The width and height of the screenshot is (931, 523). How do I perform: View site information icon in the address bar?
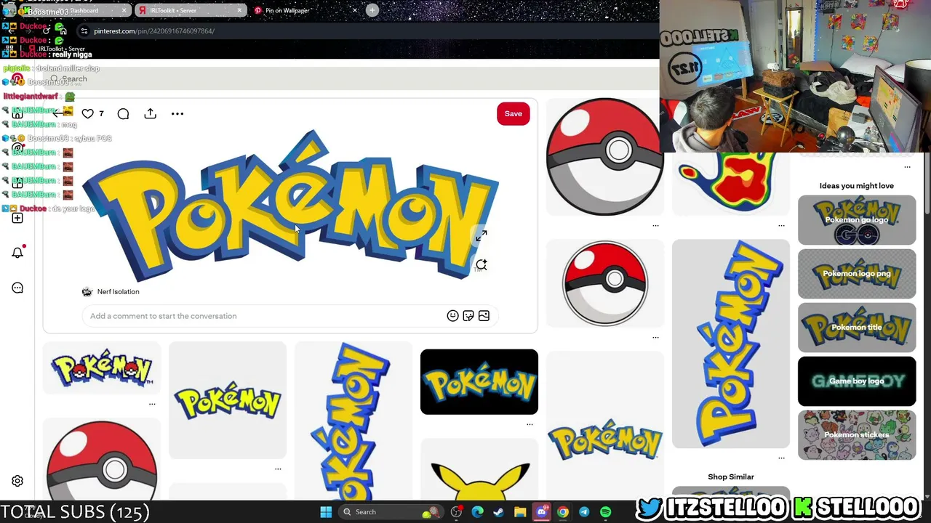tap(84, 31)
